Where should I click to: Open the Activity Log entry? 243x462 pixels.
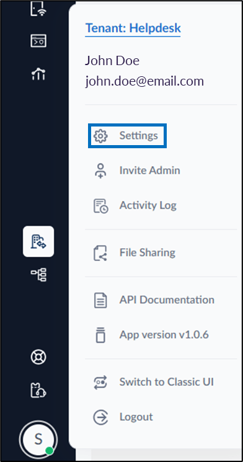[148, 205]
